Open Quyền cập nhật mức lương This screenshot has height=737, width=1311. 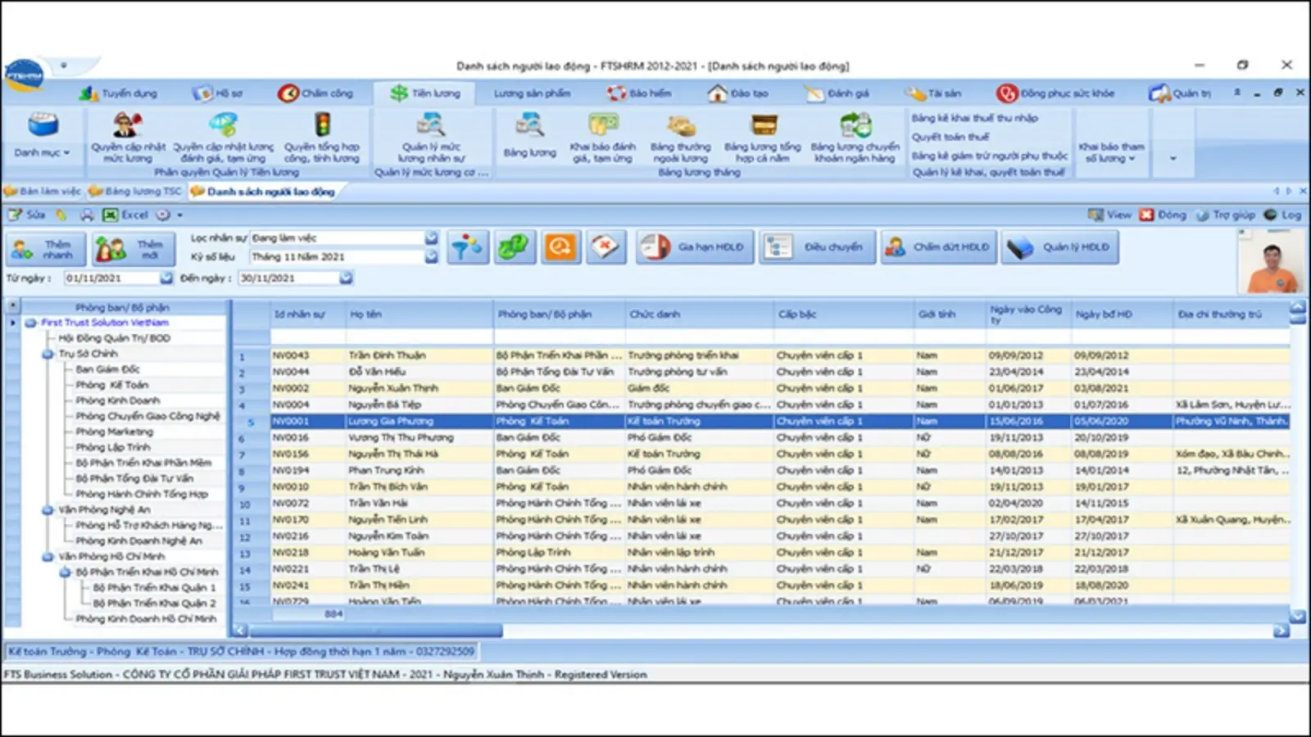(128, 138)
